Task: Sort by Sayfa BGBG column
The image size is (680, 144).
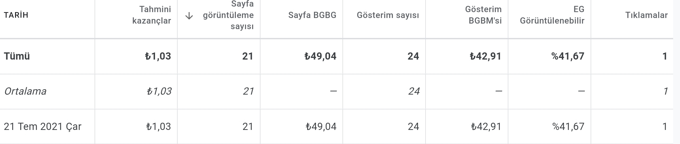Action: click(x=312, y=15)
